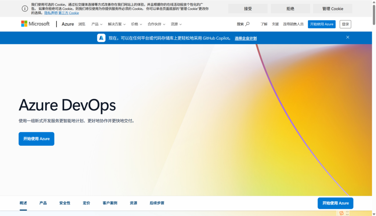Image resolution: width=376 pixels, height=216 pixels.
Task: Click the scrollbar down arrow
Action: click(x=374, y=213)
